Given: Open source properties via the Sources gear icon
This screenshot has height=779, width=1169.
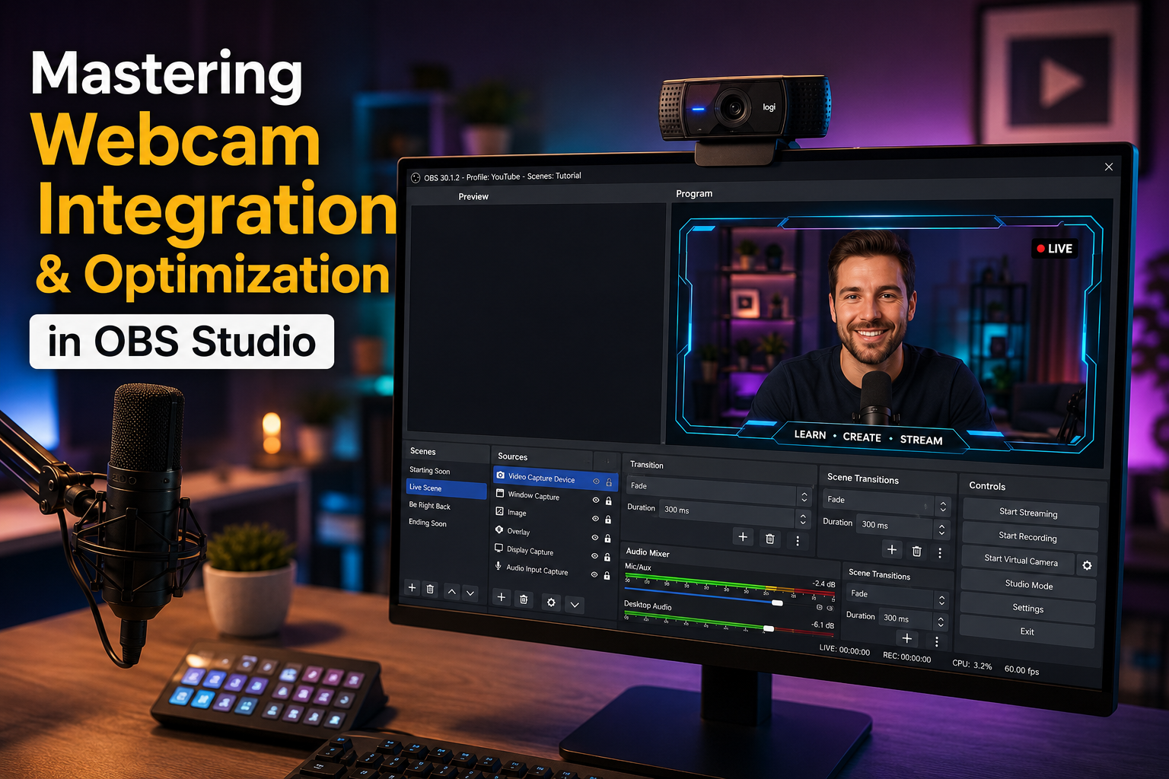Looking at the screenshot, I should click(x=551, y=603).
